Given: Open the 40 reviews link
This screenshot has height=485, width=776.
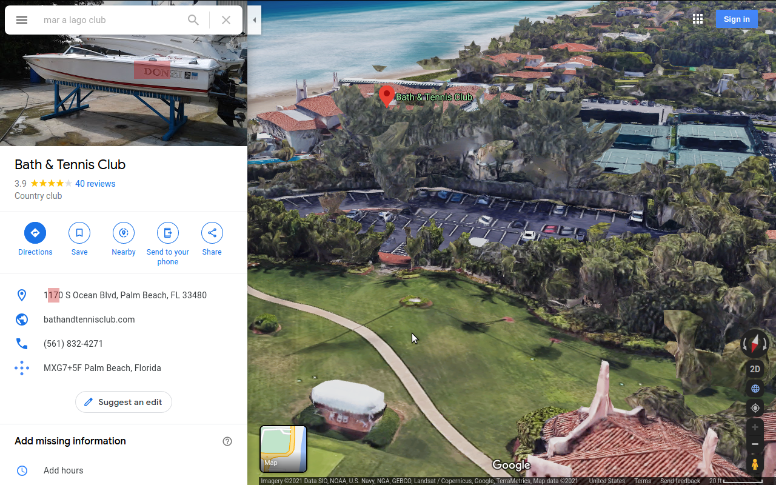Looking at the screenshot, I should point(95,184).
